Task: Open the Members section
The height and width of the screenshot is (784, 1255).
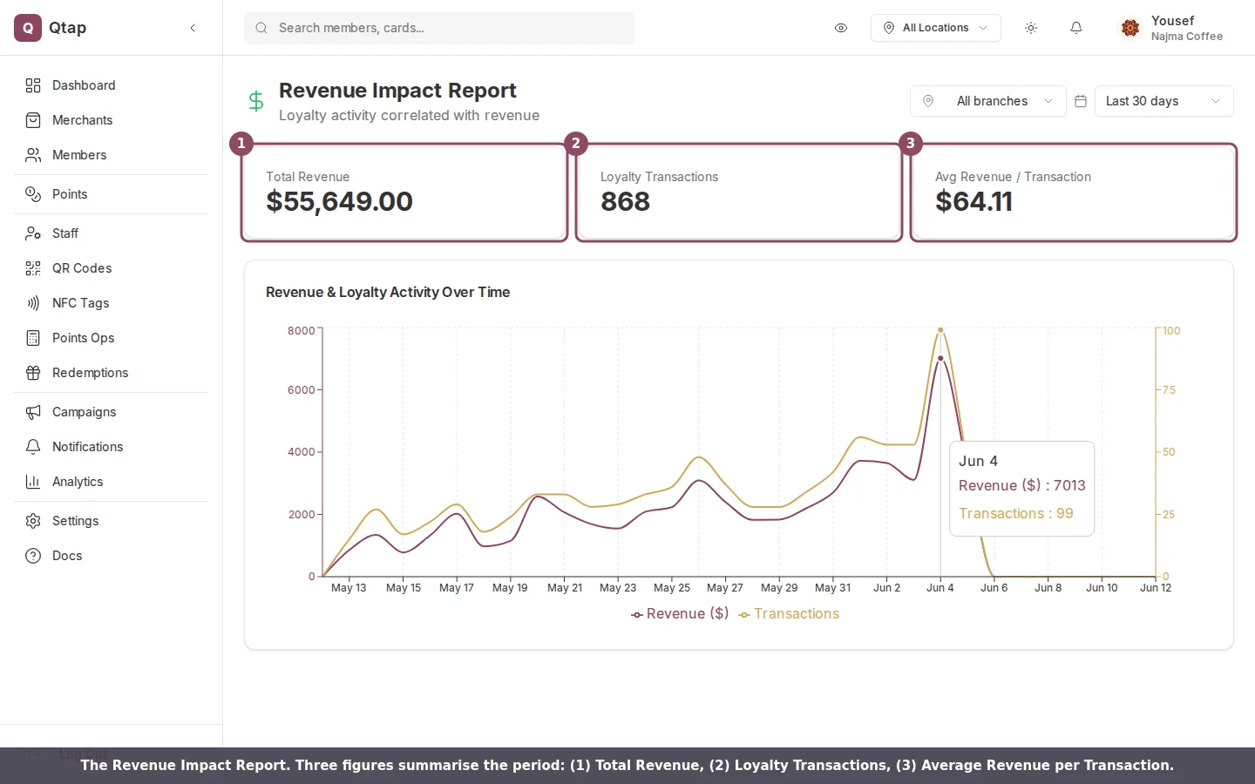Action: (x=112, y=155)
